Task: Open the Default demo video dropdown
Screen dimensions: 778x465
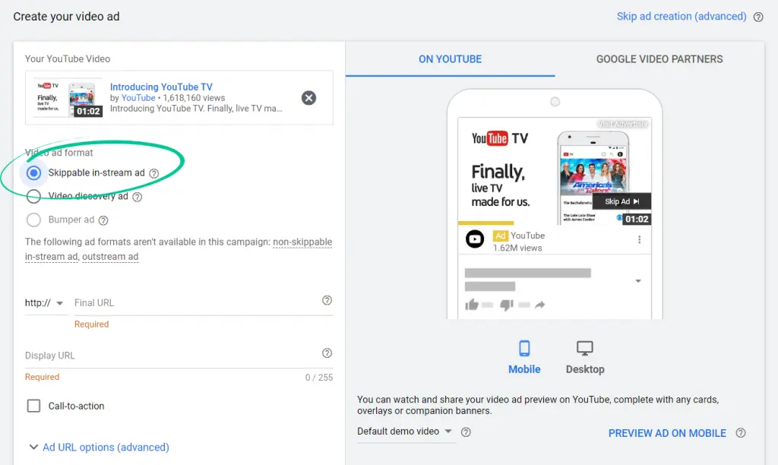Action: click(x=405, y=432)
